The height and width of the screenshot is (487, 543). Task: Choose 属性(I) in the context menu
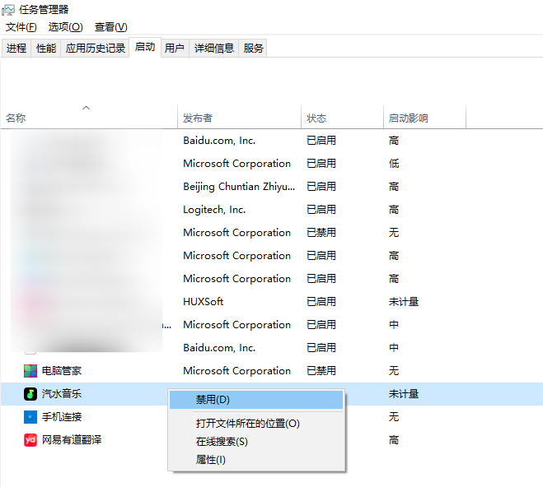point(256,460)
